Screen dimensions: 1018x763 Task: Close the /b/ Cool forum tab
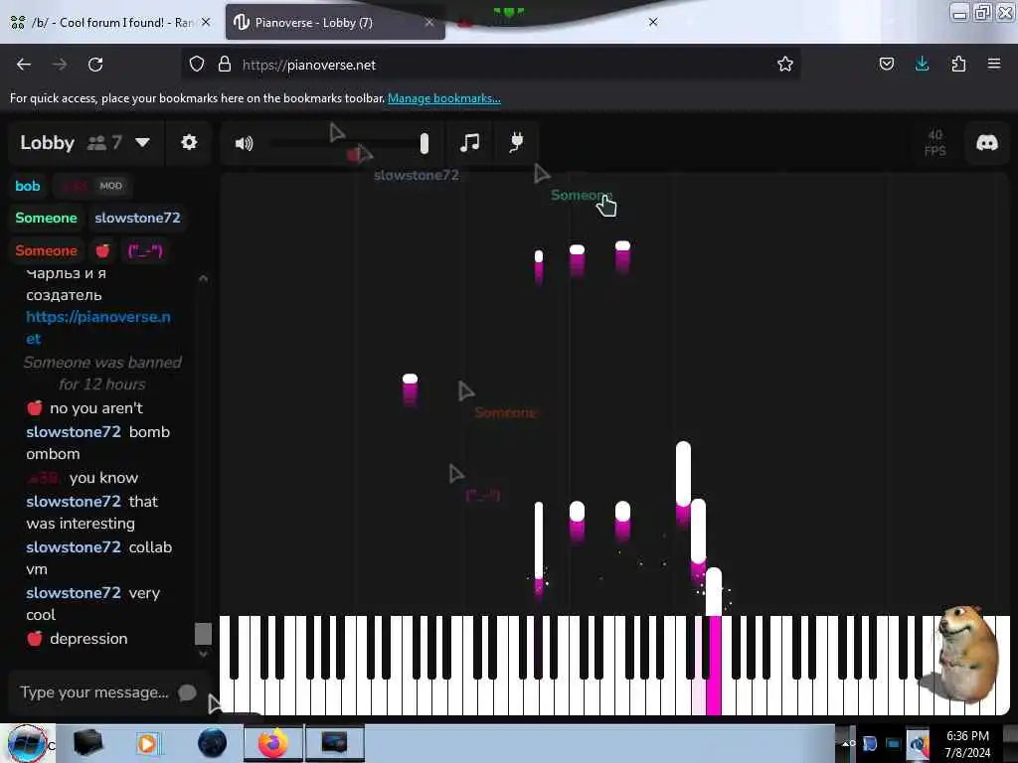click(x=206, y=22)
